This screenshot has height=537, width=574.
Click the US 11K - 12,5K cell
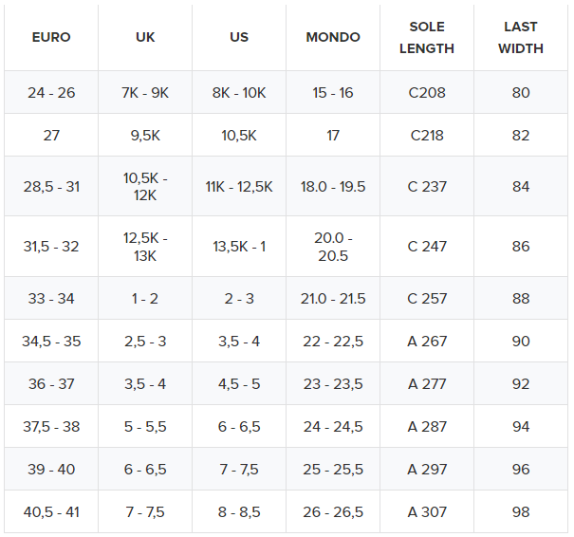[x=239, y=187]
